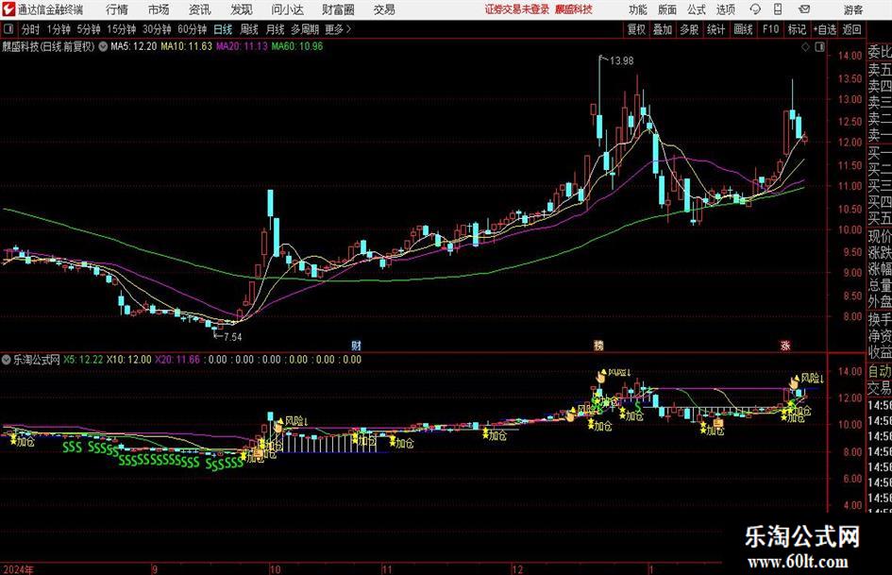Click the 7.54 low price label
892x575 pixels.
coord(232,337)
